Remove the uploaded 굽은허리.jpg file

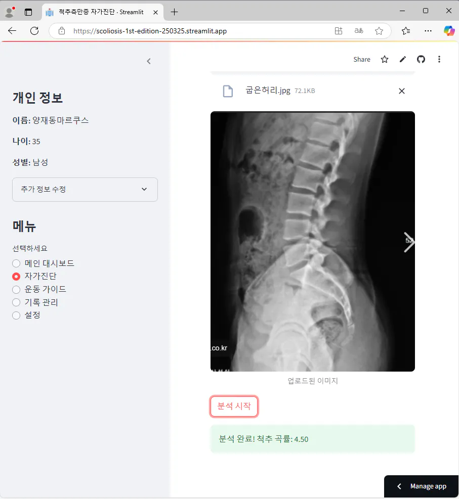click(401, 91)
